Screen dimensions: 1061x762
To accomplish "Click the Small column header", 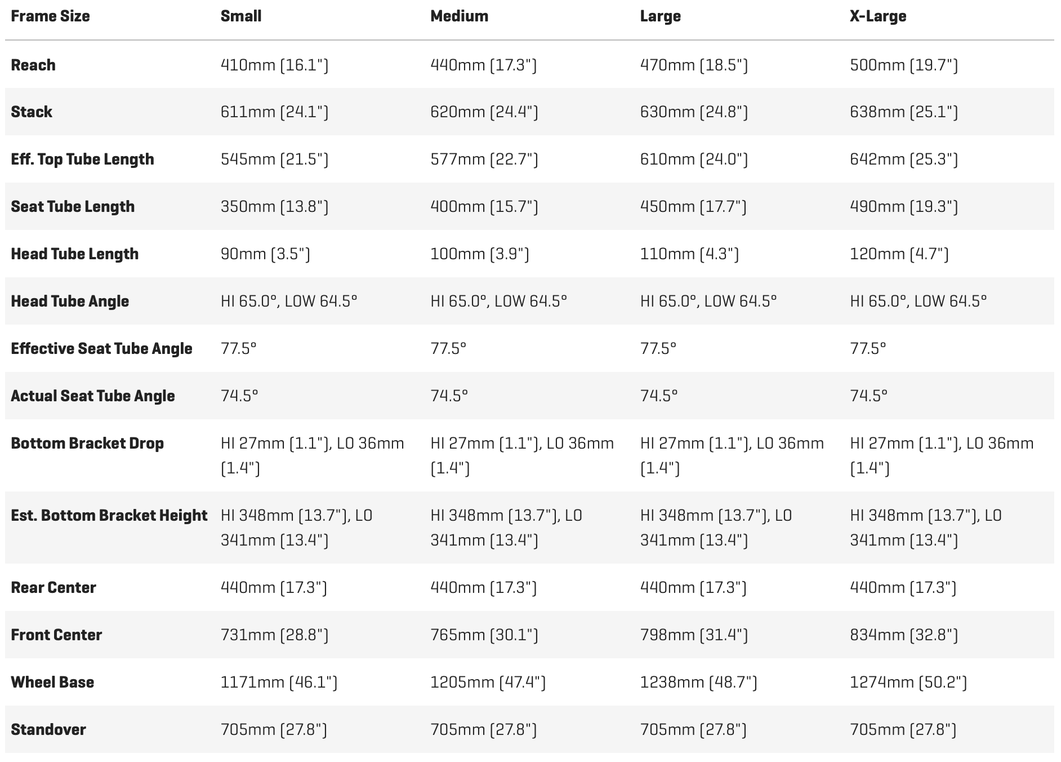I will 241,16.
